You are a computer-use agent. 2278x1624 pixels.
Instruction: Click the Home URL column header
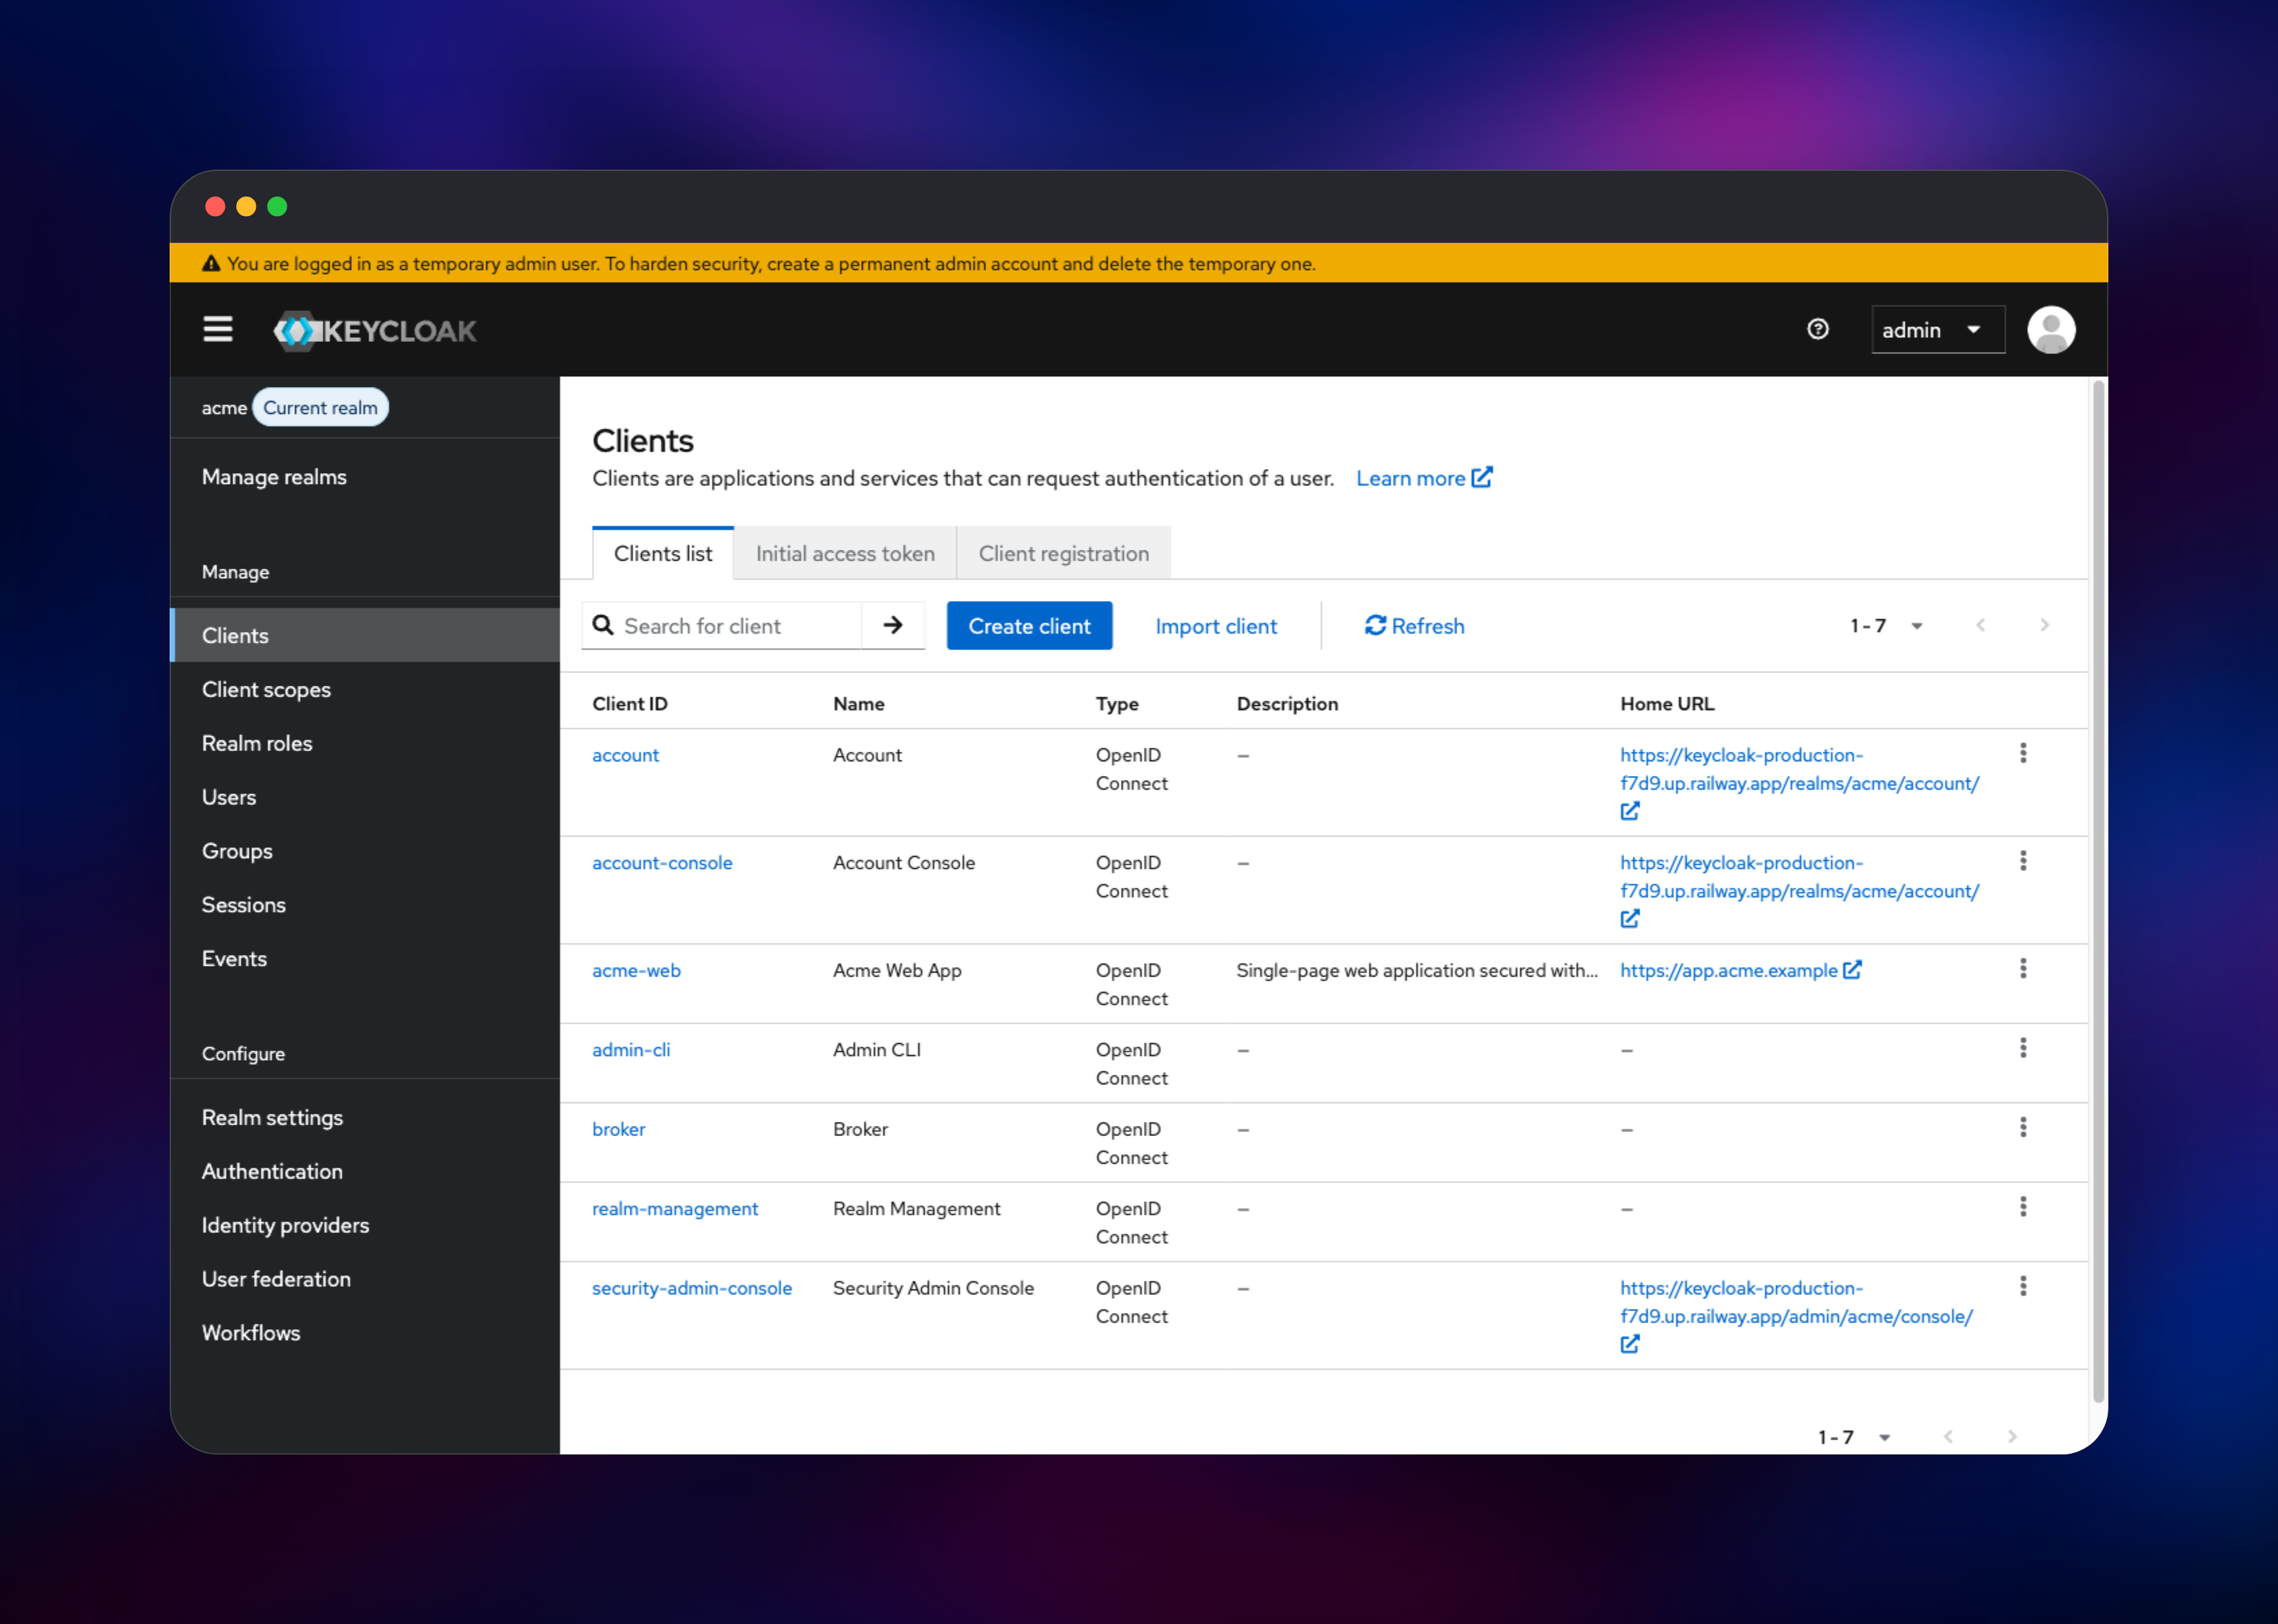[1667, 703]
